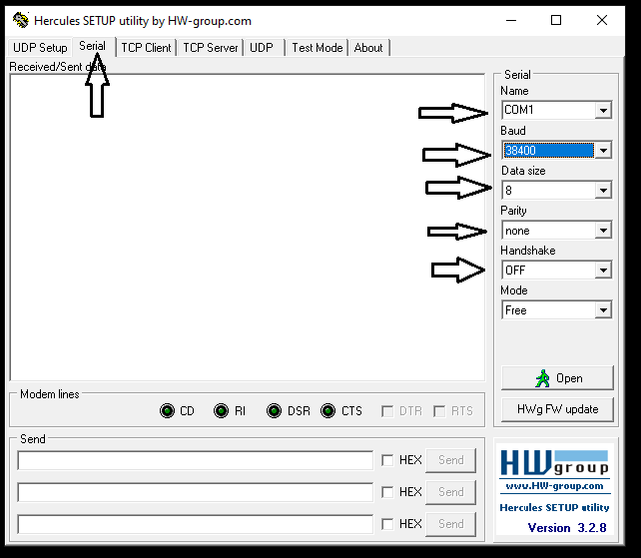The image size is (641, 558).
Task: Open the TCP Server tab
Action: [x=210, y=48]
